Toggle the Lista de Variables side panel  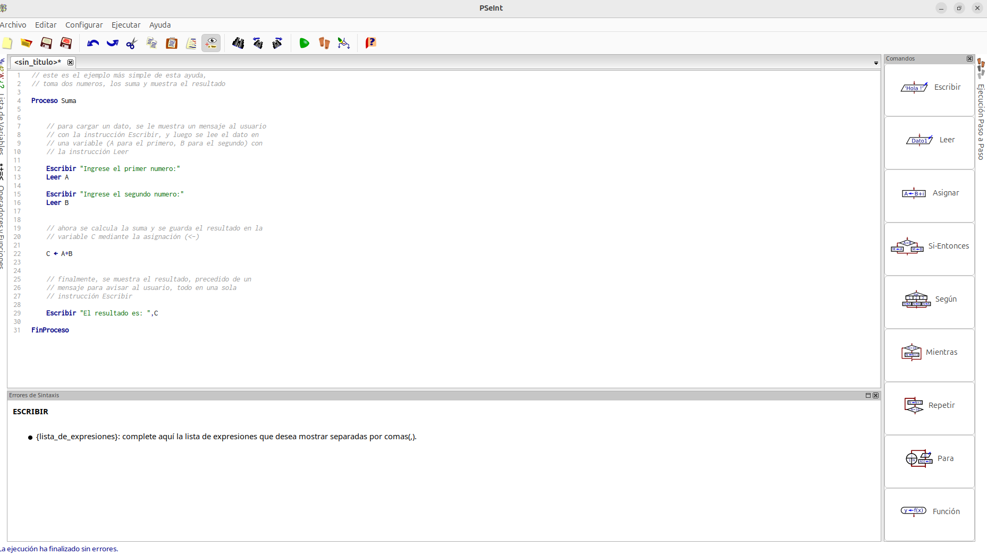(3, 122)
